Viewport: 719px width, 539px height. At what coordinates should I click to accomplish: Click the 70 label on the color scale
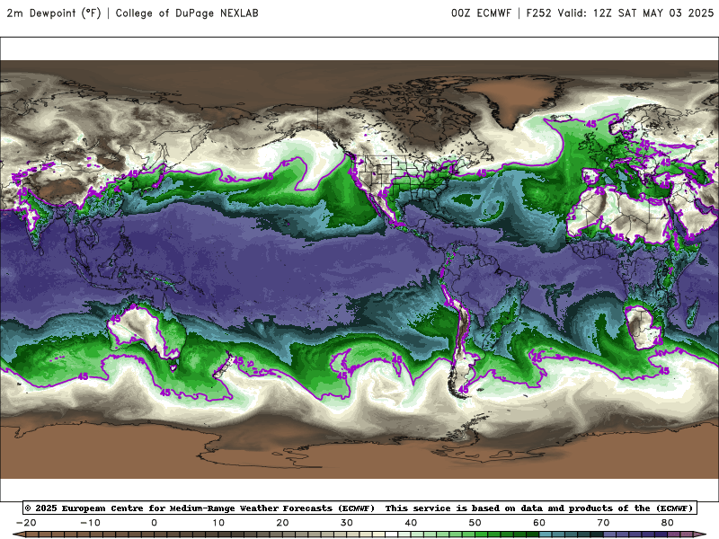pos(603,523)
